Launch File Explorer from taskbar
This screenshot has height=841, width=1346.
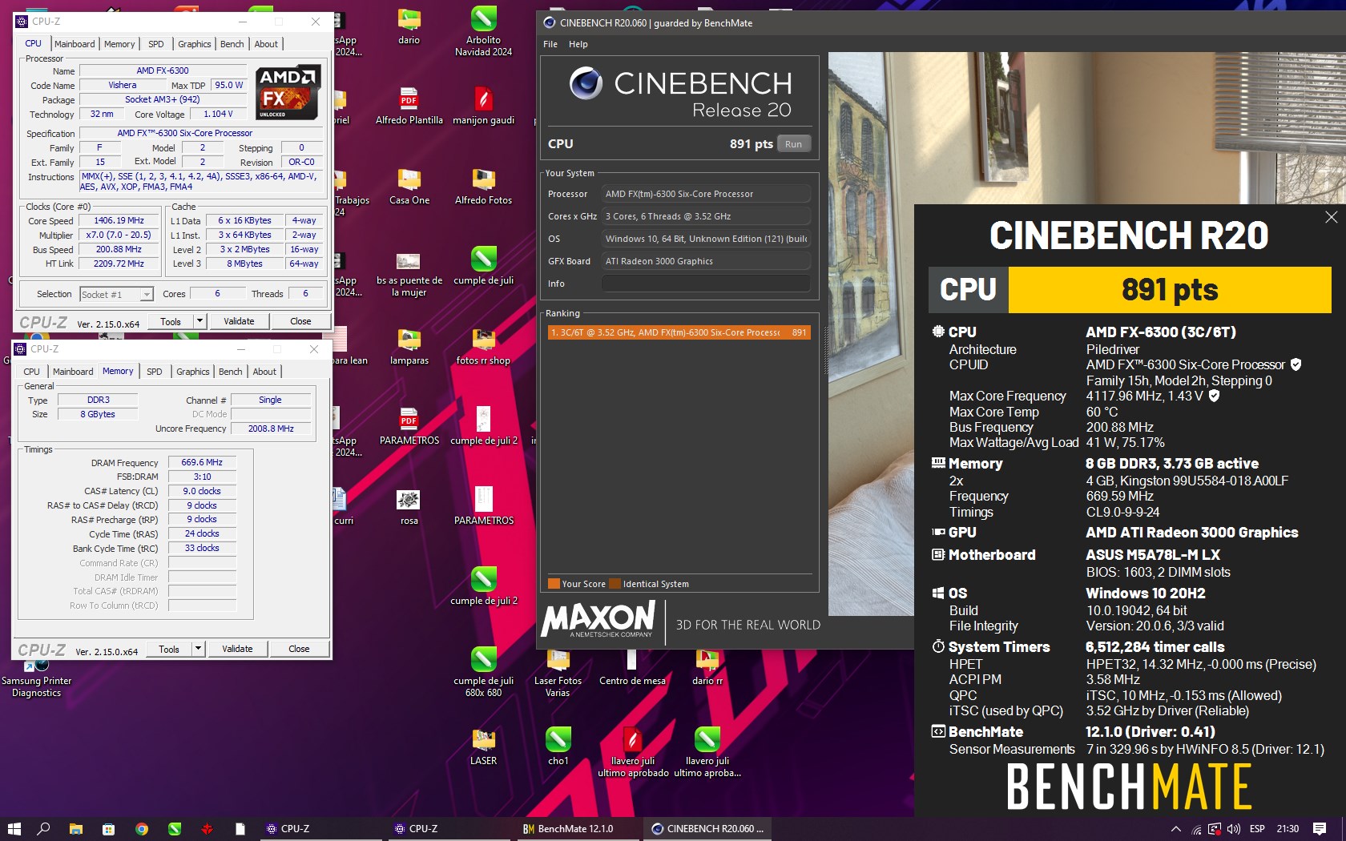coord(76,829)
